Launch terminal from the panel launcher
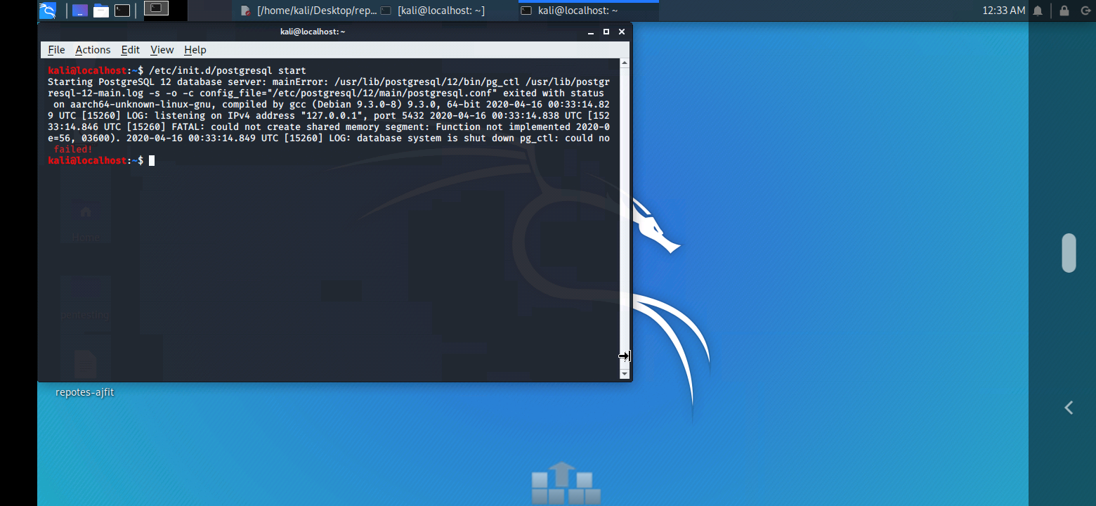The width and height of the screenshot is (1096, 506). coord(122,11)
